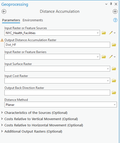The image size is (120, 143).
Task: Browse folder for Output Back Direction Raster
Action: pyautogui.click(x=114, y=93)
